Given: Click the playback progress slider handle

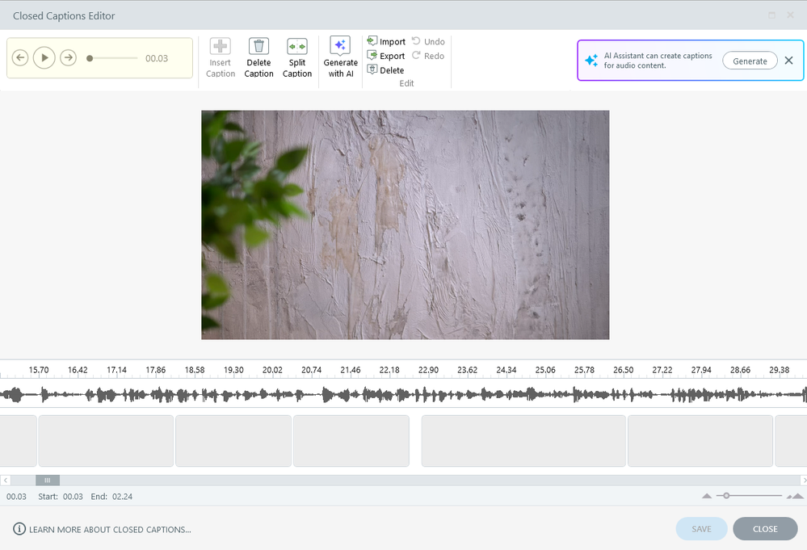Looking at the screenshot, I should (90, 58).
